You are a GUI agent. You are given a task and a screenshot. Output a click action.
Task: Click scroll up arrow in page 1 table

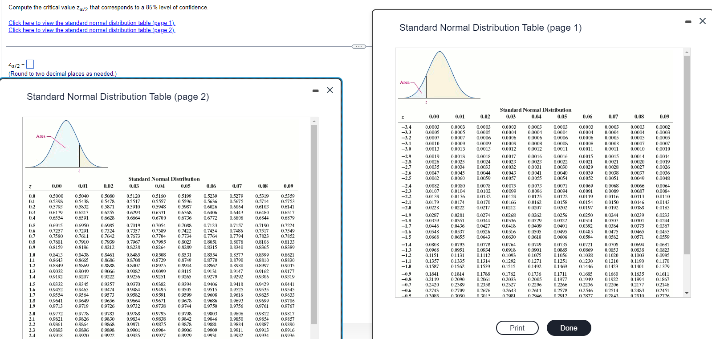tap(687, 52)
